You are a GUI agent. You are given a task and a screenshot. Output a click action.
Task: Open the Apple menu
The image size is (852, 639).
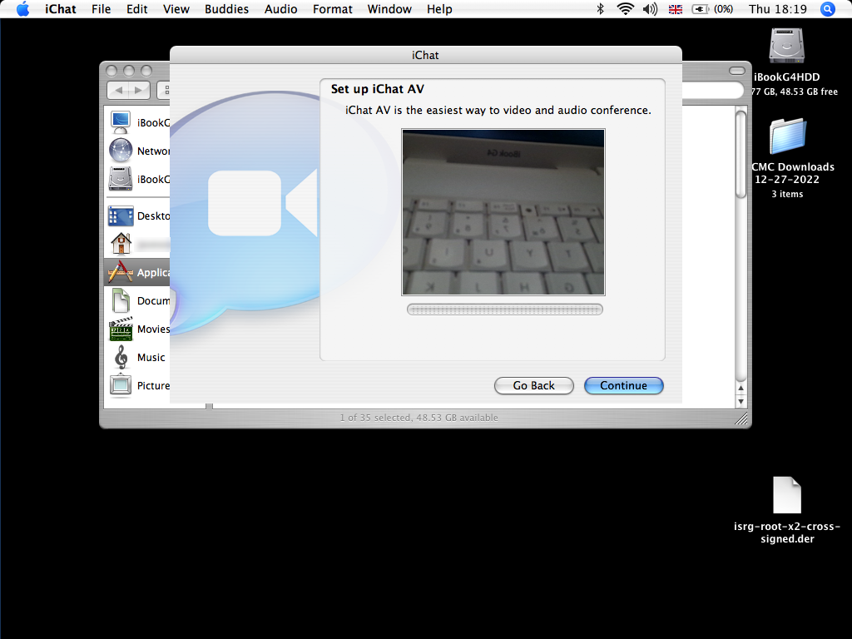click(x=22, y=9)
